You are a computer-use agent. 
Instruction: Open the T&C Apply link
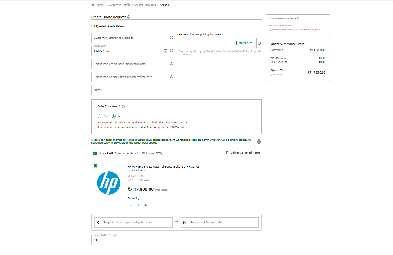(x=177, y=127)
